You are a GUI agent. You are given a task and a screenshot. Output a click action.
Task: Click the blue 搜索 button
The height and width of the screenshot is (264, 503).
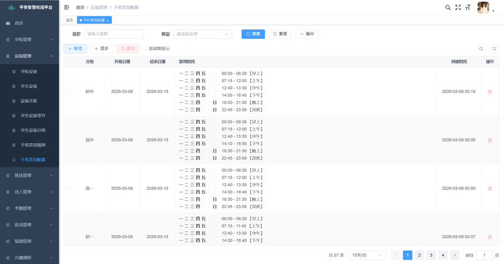pos(253,34)
